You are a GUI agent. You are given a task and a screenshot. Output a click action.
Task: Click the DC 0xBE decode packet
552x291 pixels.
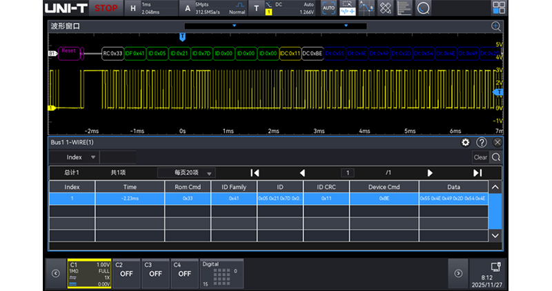point(313,54)
